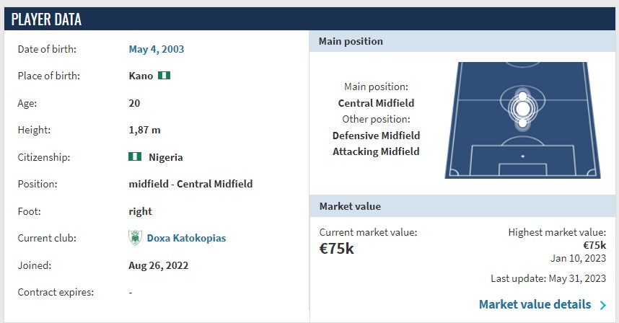The height and width of the screenshot is (323, 619).
Task: Click the Main position section header
Action: click(x=351, y=41)
